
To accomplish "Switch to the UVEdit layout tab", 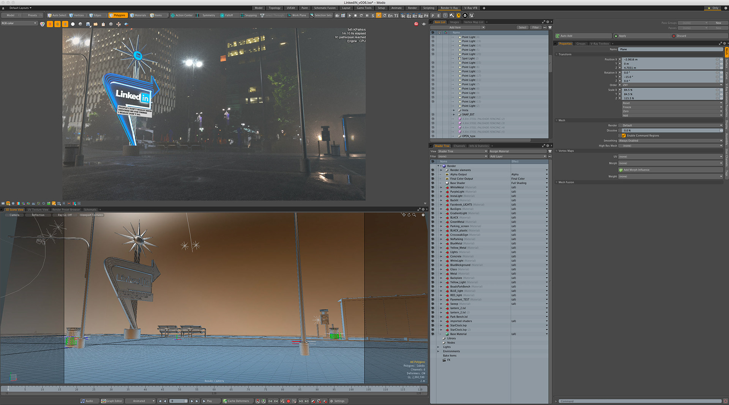I will coord(291,8).
